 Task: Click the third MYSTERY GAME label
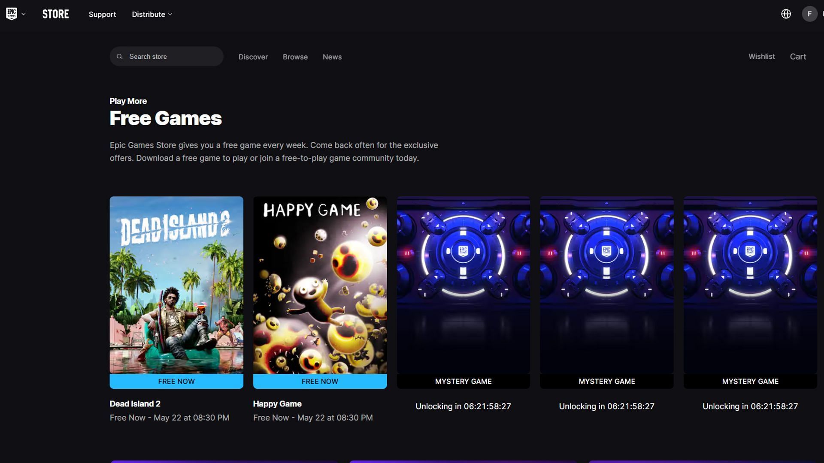(x=750, y=381)
